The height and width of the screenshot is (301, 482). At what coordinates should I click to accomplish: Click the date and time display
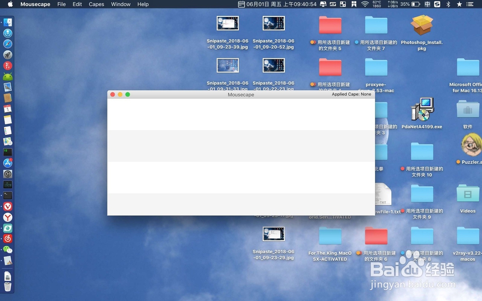[281, 4]
